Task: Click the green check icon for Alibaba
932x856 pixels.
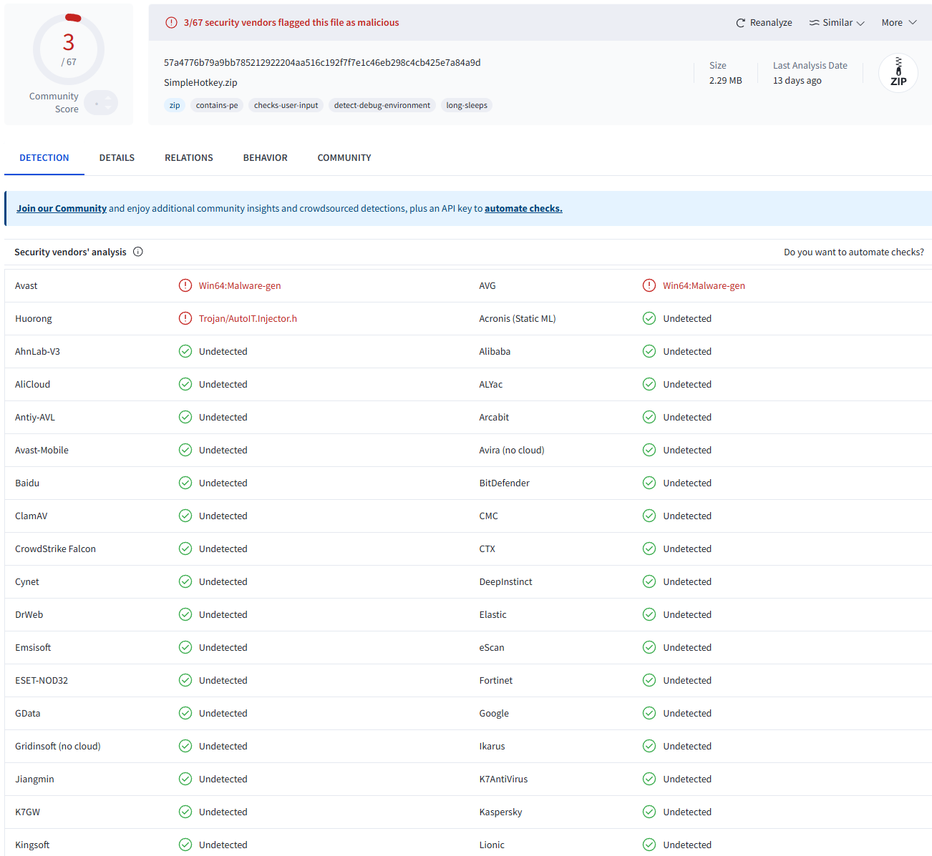Action: [x=649, y=351]
